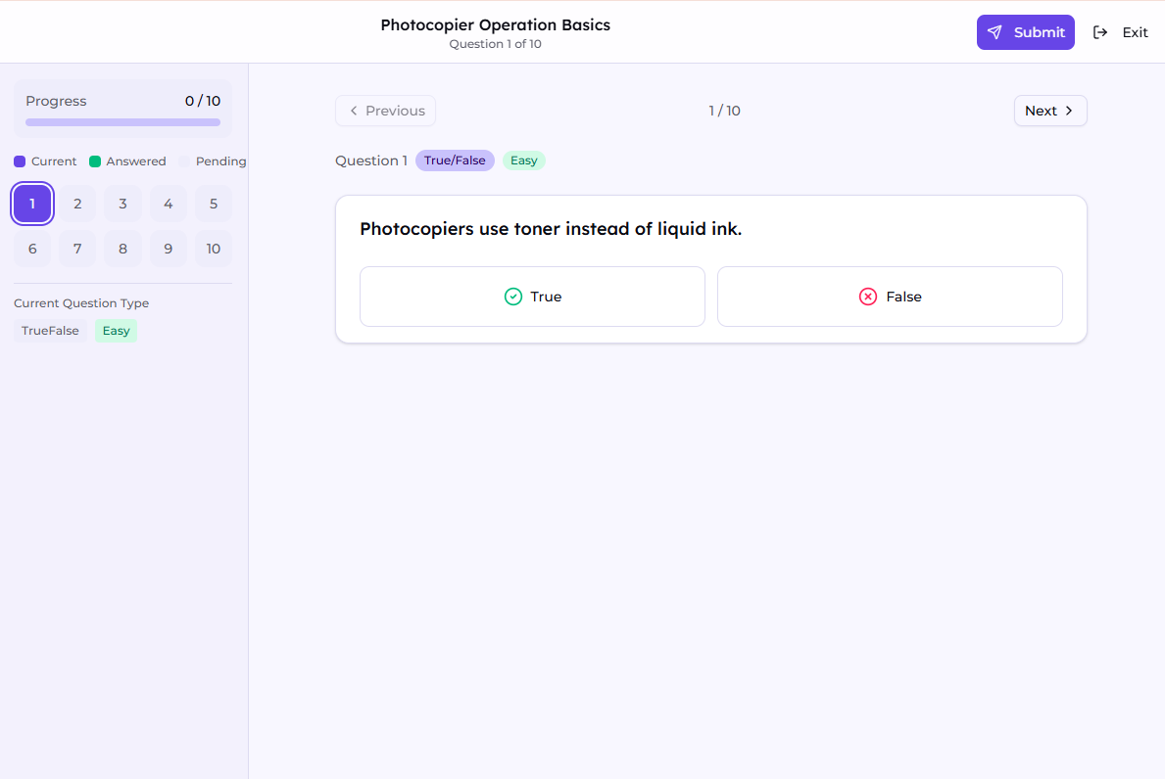Switch to question 9
This screenshot has height=779, width=1165.
click(168, 249)
